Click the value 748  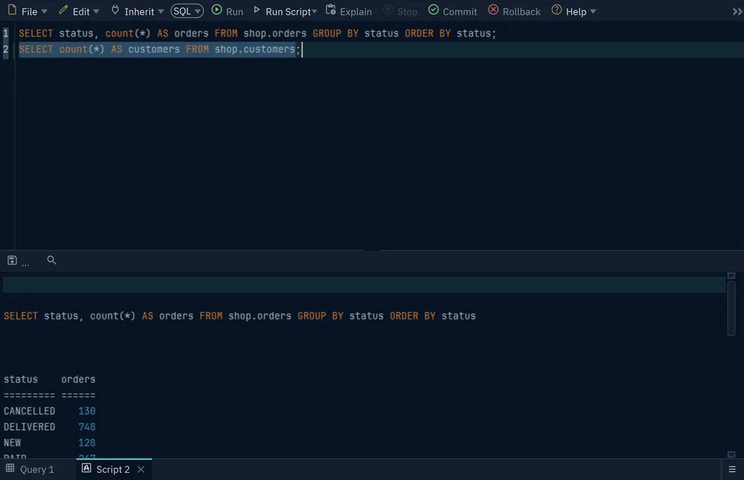[x=87, y=427]
